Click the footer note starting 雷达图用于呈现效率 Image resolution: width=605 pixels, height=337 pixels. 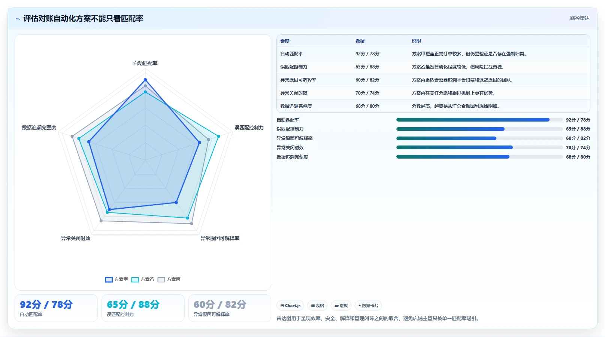[x=378, y=319]
